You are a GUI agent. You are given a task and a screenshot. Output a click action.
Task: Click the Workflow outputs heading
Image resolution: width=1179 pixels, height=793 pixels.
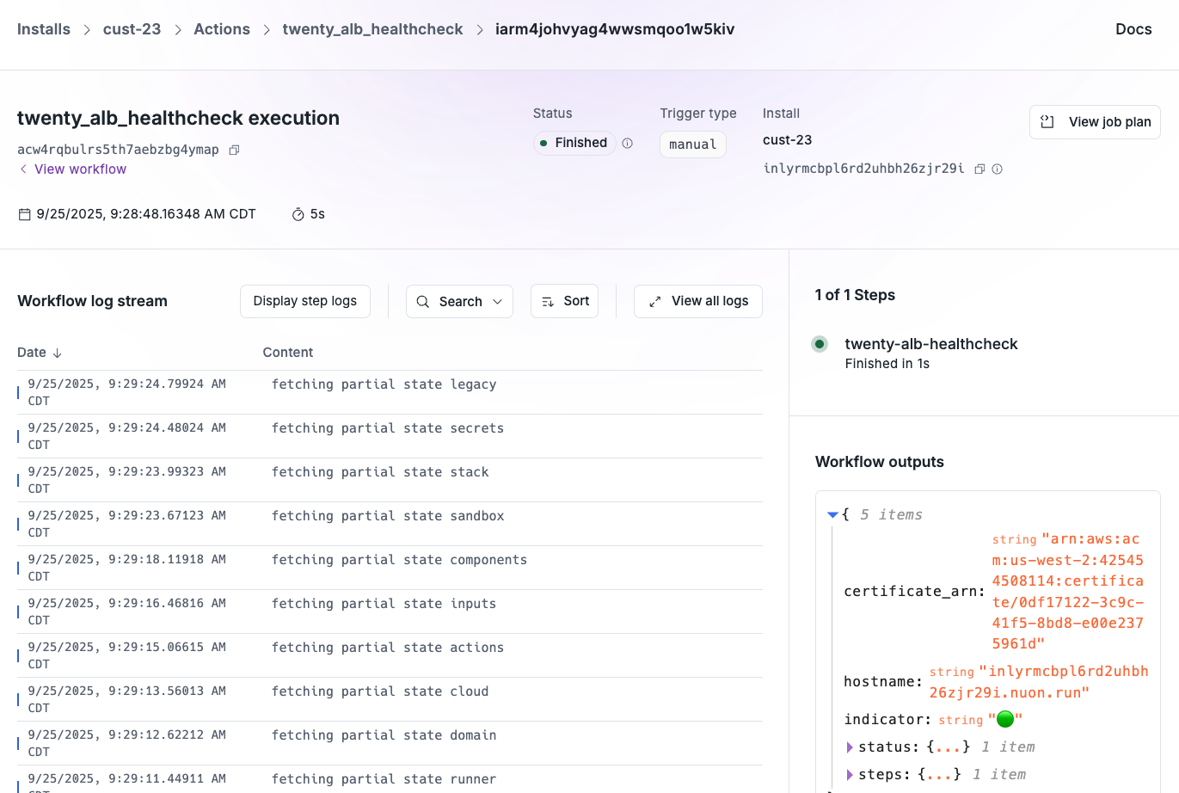[880, 462]
